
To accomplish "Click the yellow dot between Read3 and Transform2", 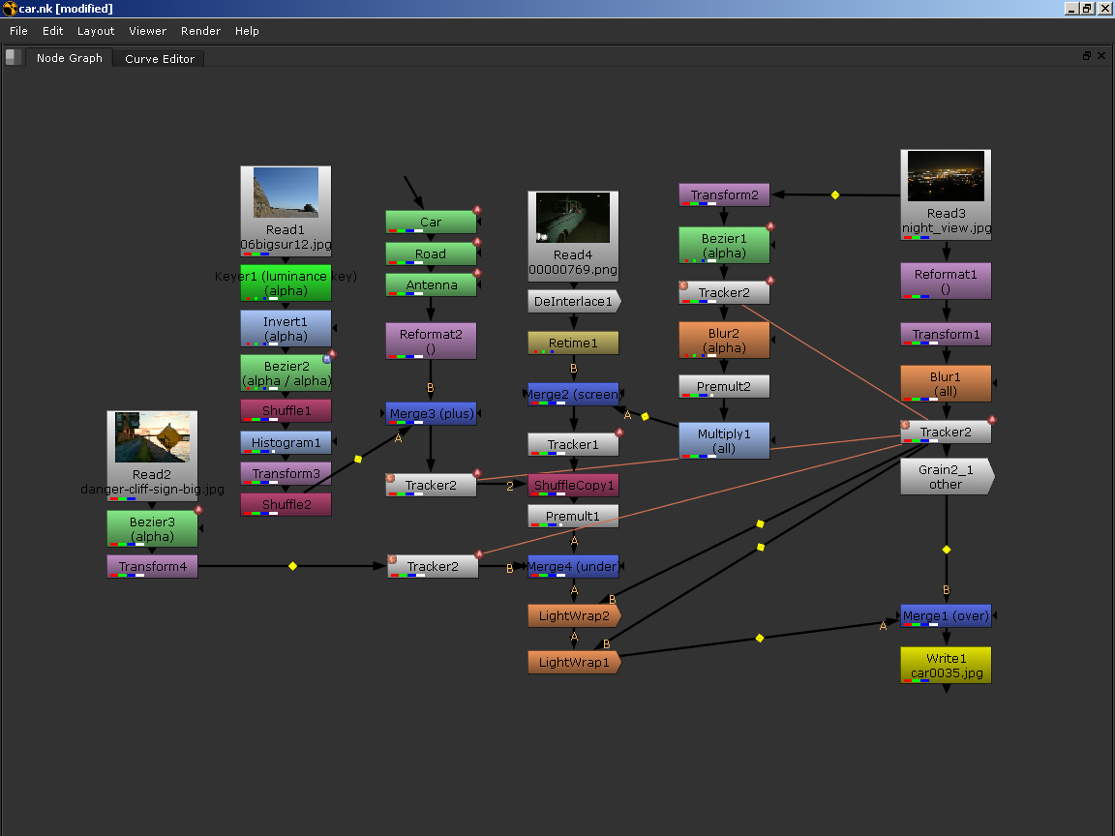I will tap(835, 194).
